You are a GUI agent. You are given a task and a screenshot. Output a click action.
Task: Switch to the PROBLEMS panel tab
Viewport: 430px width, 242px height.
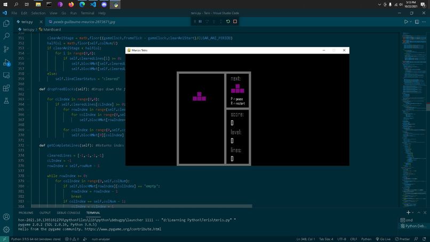tap(26, 213)
